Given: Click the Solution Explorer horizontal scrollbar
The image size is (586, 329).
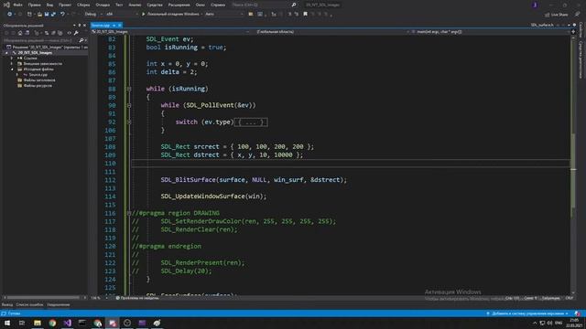Looking at the screenshot, I should point(43,298).
